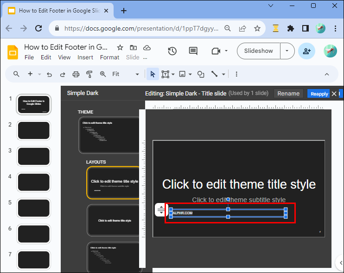Check the cloud document status icon
The image size is (344, 273).
coord(147,48)
